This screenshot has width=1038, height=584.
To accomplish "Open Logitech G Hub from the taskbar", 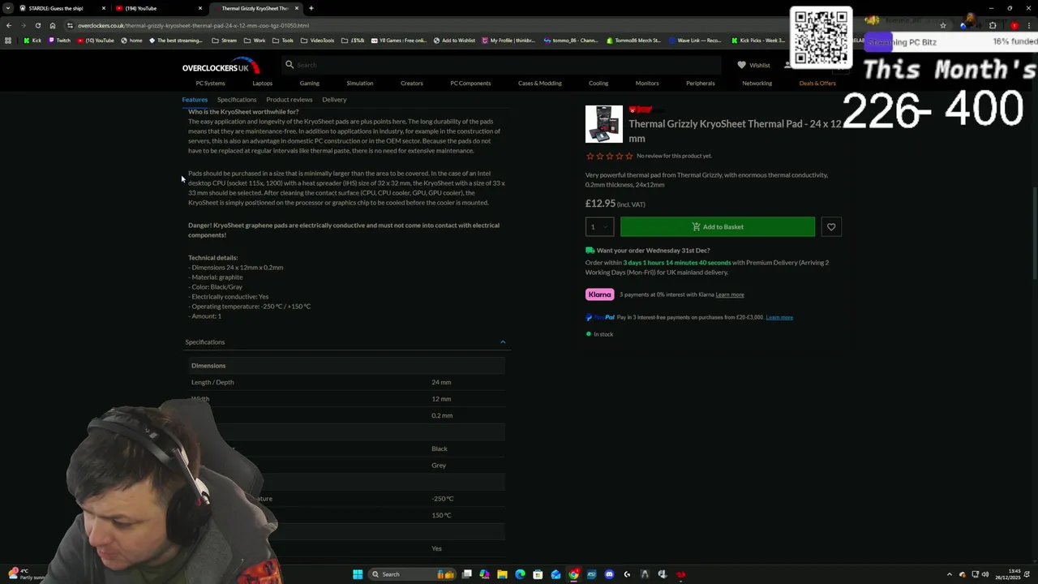I will click(x=627, y=574).
